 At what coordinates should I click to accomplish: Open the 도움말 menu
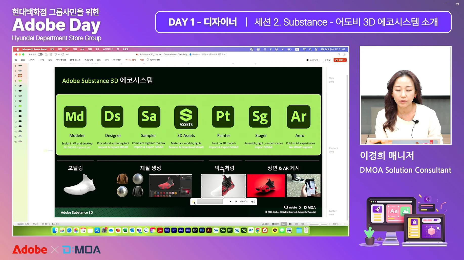point(125,49)
